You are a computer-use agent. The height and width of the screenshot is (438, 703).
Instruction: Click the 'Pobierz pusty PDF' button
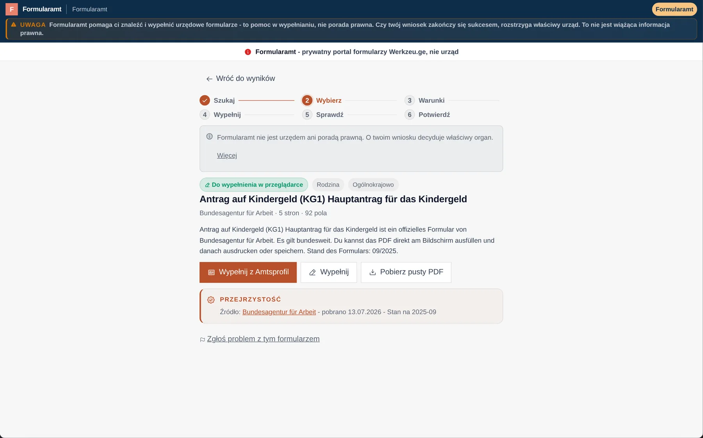click(x=406, y=272)
